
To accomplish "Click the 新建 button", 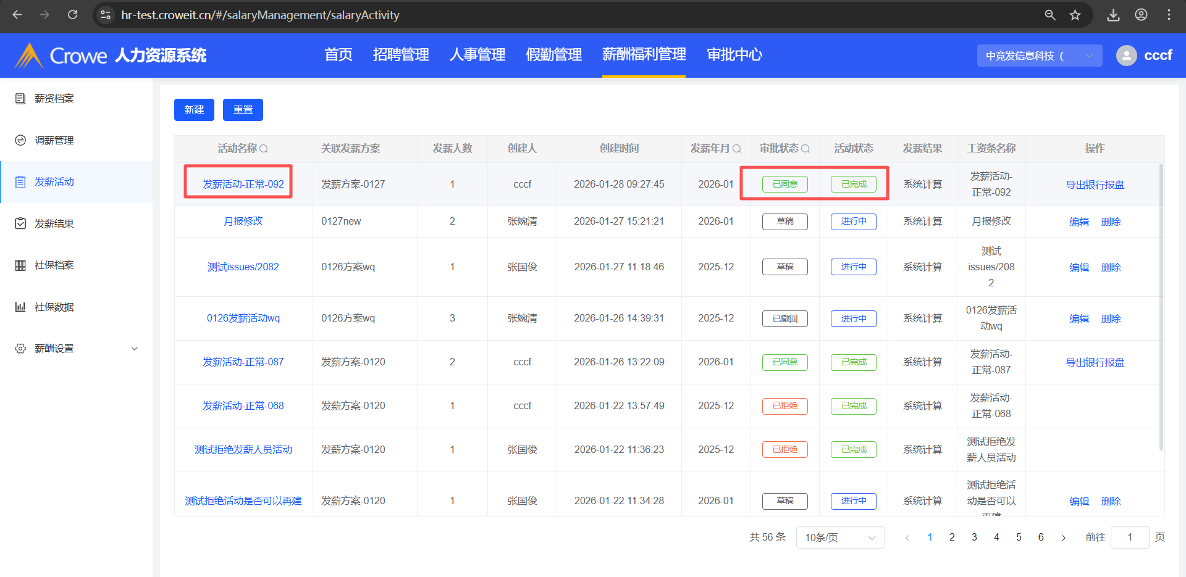I will pos(194,110).
